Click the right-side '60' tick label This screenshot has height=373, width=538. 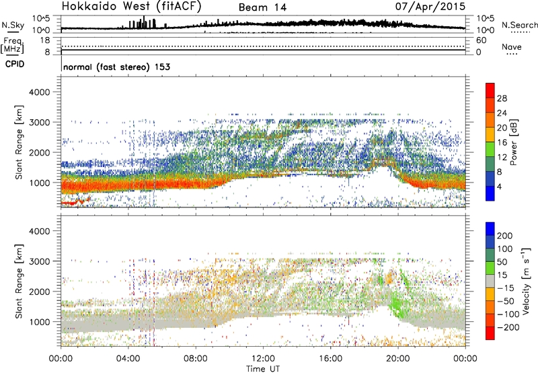coord(481,40)
